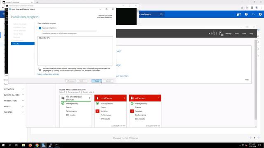
Task: Open a new browser tab
Action: [37, 2]
